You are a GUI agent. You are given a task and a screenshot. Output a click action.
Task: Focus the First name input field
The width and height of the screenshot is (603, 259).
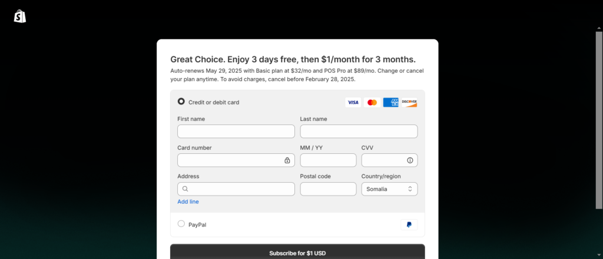pos(236,131)
